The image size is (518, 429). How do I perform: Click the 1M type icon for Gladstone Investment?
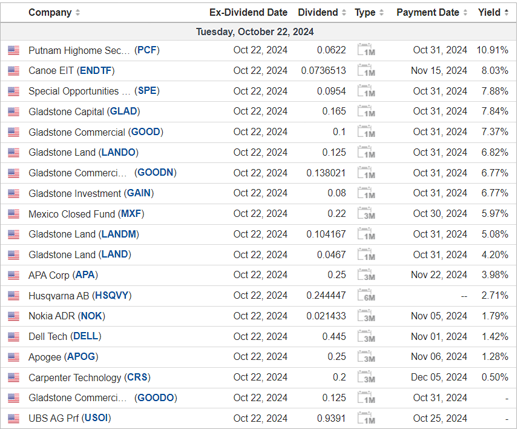[366, 193]
